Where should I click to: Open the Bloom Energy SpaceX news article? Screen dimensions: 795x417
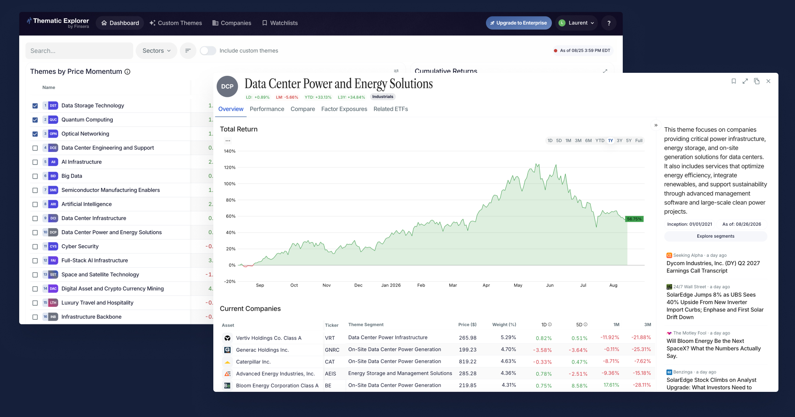pos(714,348)
